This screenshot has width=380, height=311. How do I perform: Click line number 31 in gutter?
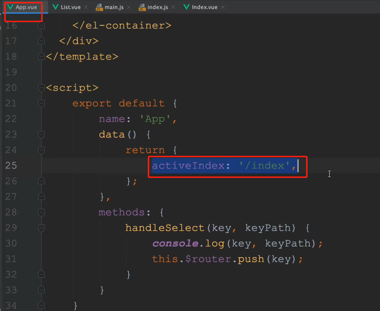coord(11,259)
